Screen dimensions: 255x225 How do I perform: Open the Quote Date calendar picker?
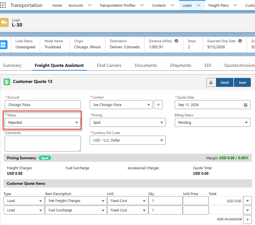tap(245, 105)
